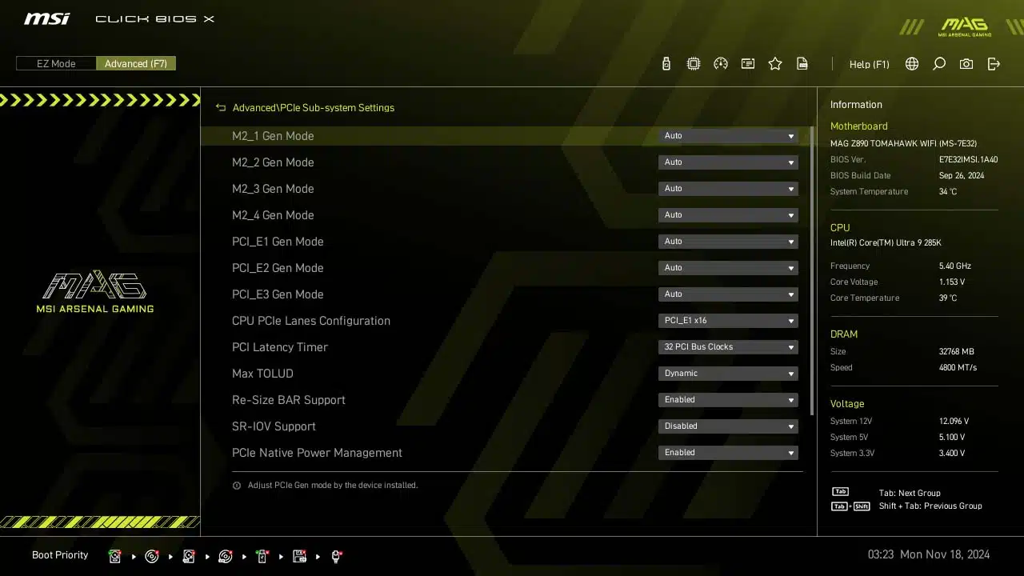Screen dimensions: 1024x576
Task: Open Favorites star icon
Action: click(x=775, y=64)
